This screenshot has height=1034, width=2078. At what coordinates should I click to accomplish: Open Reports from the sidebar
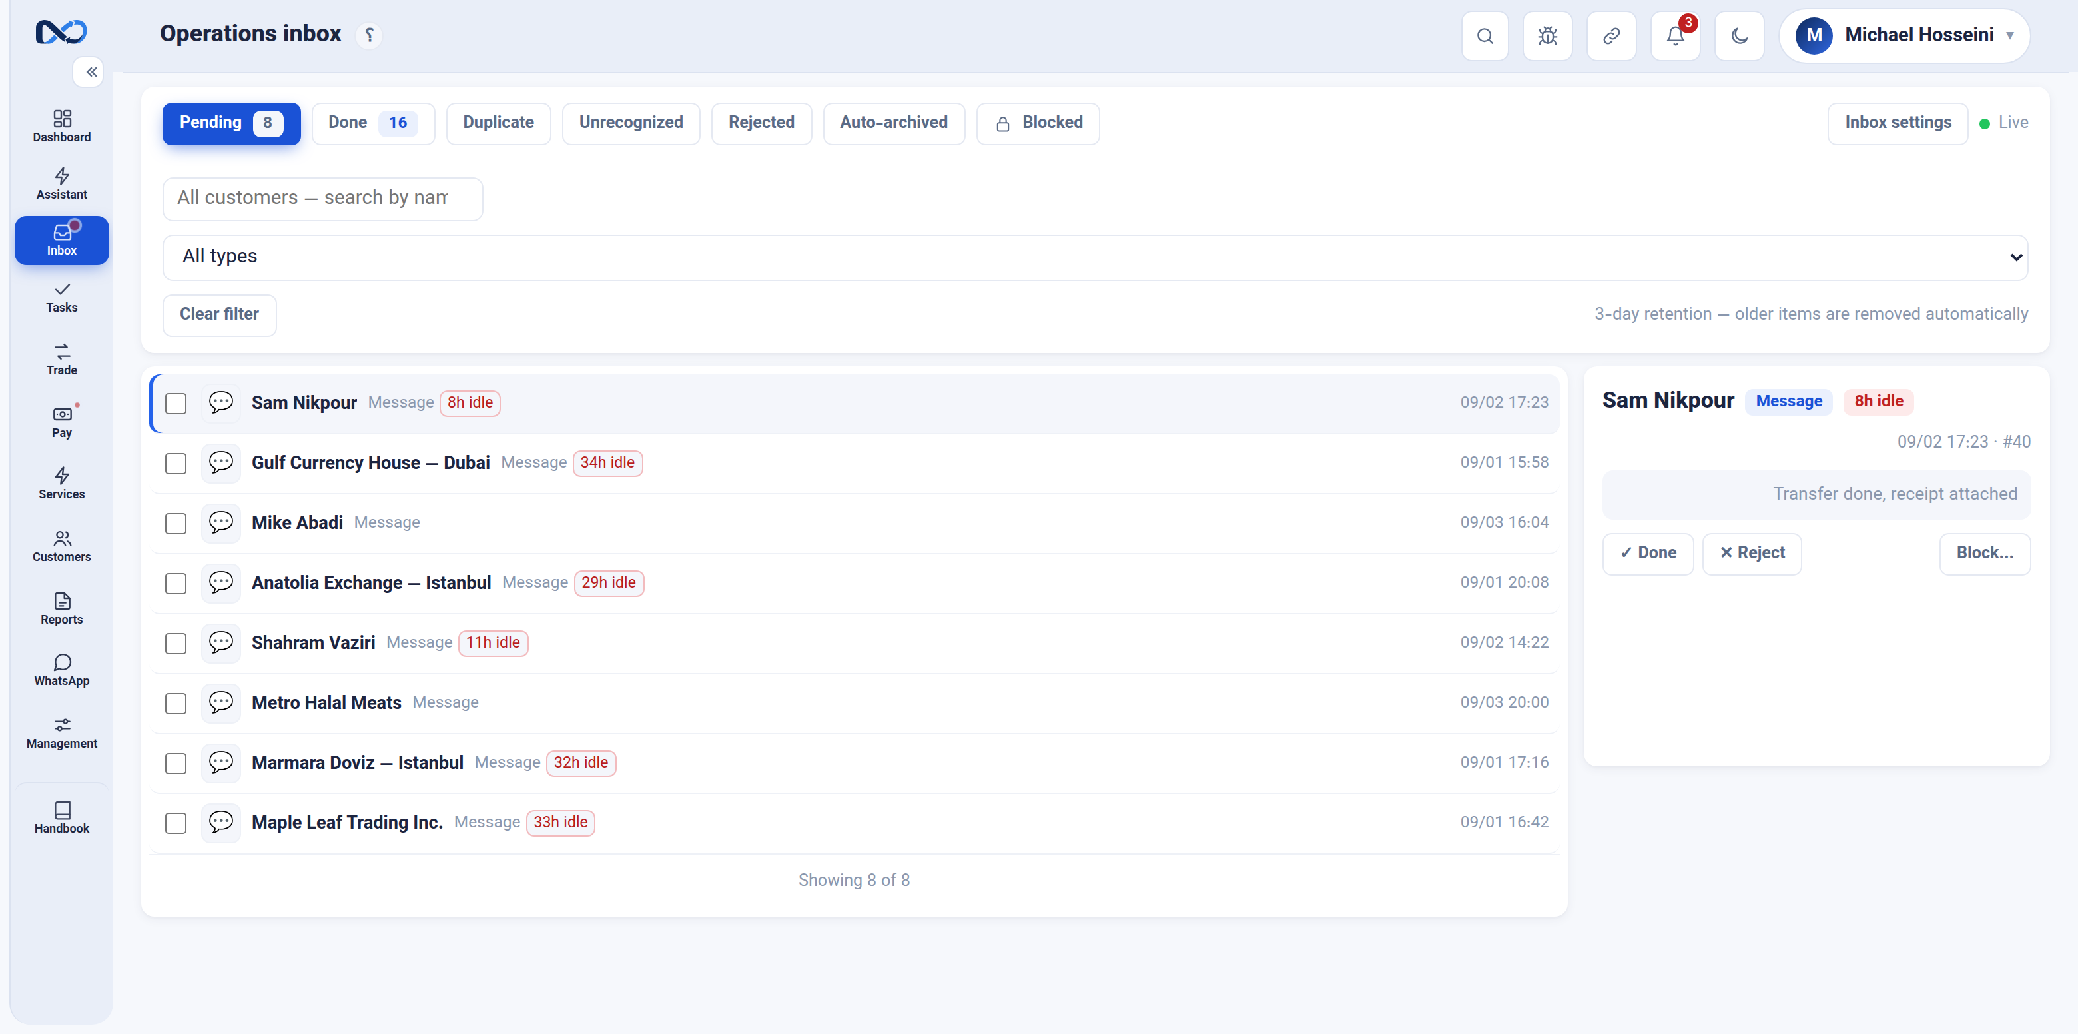61,608
